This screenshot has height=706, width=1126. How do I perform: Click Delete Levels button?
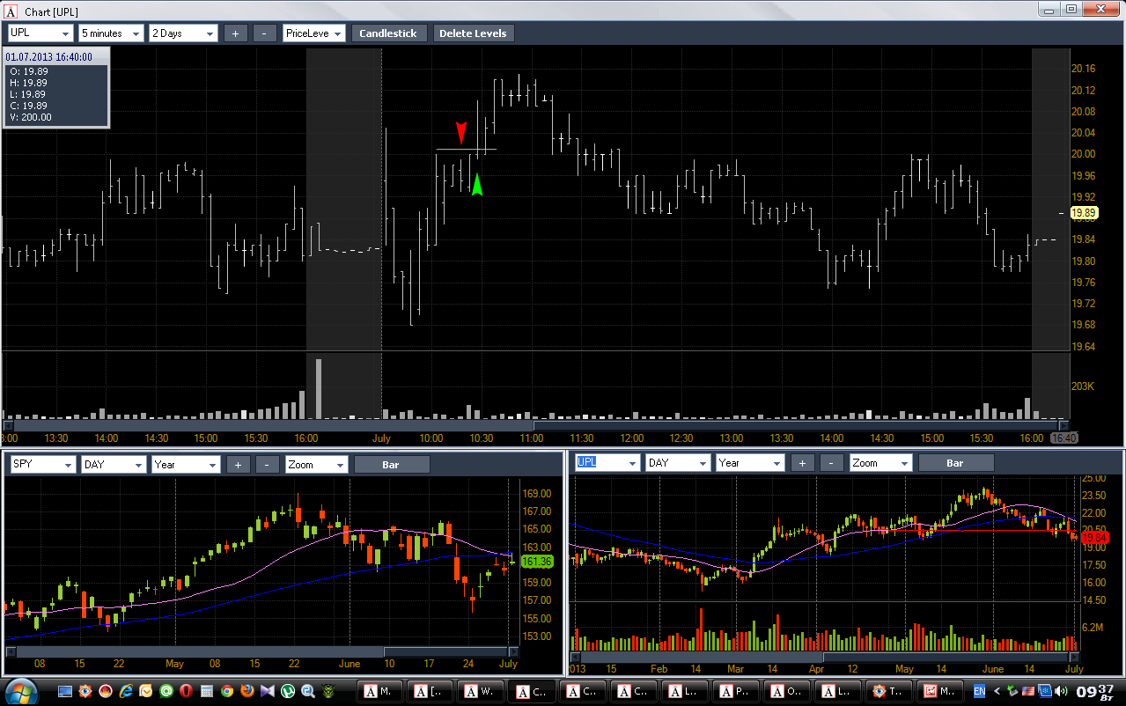coord(474,33)
